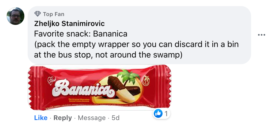Viewport: 271px width, 125px height.
Task: Reply to the Bananica comment
Action: click(62, 118)
